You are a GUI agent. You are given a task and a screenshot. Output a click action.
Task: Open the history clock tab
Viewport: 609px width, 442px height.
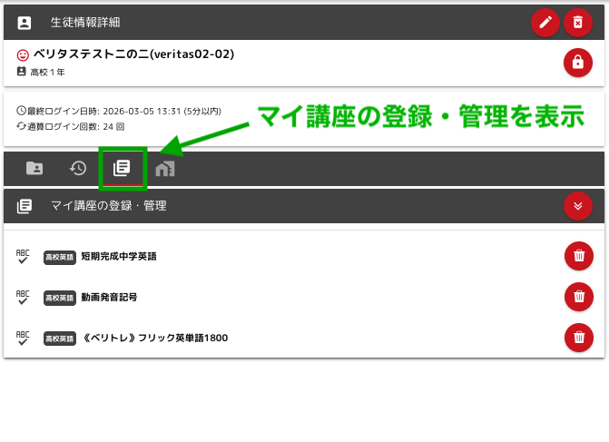78,168
